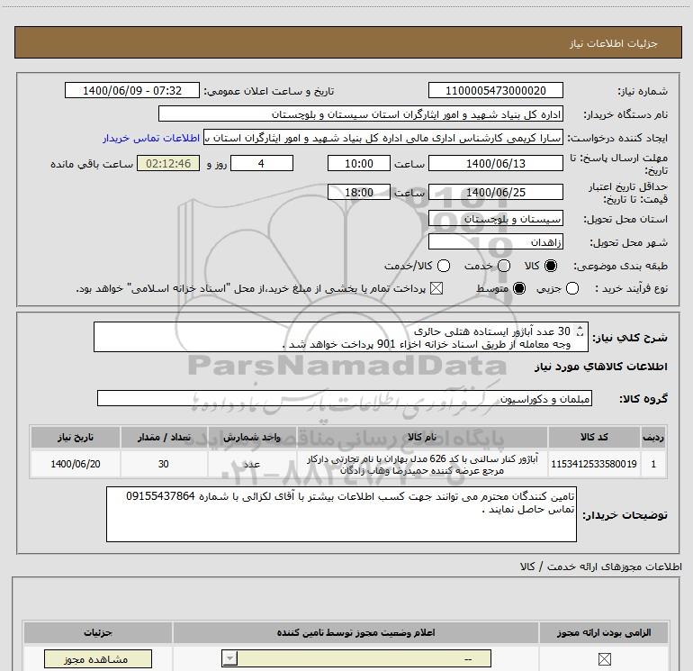
Task: Click the شماره نیاز number field
Action: [495, 90]
